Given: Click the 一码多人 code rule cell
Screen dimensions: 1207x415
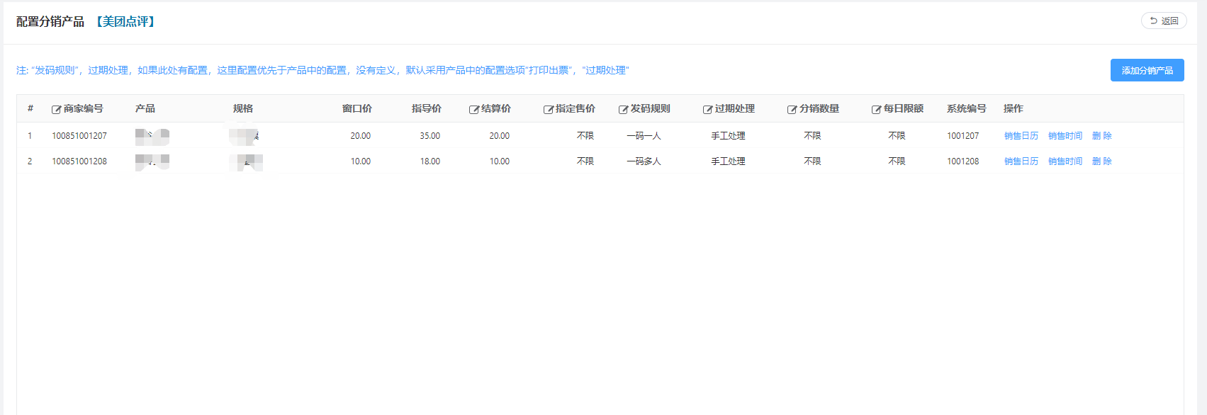Looking at the screenshot, I should (x=644, y=161).
